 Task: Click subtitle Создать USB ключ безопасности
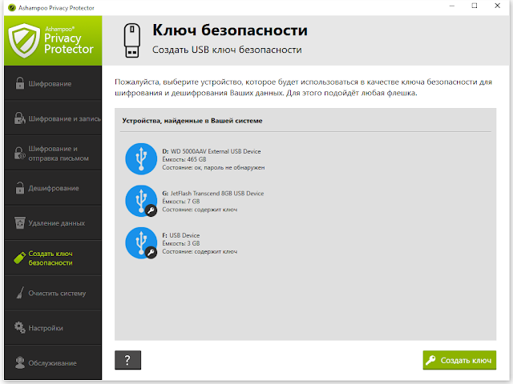[x=227, y=50]
